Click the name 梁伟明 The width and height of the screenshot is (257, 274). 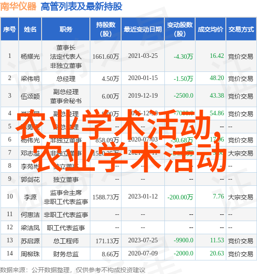click(30, 79)
